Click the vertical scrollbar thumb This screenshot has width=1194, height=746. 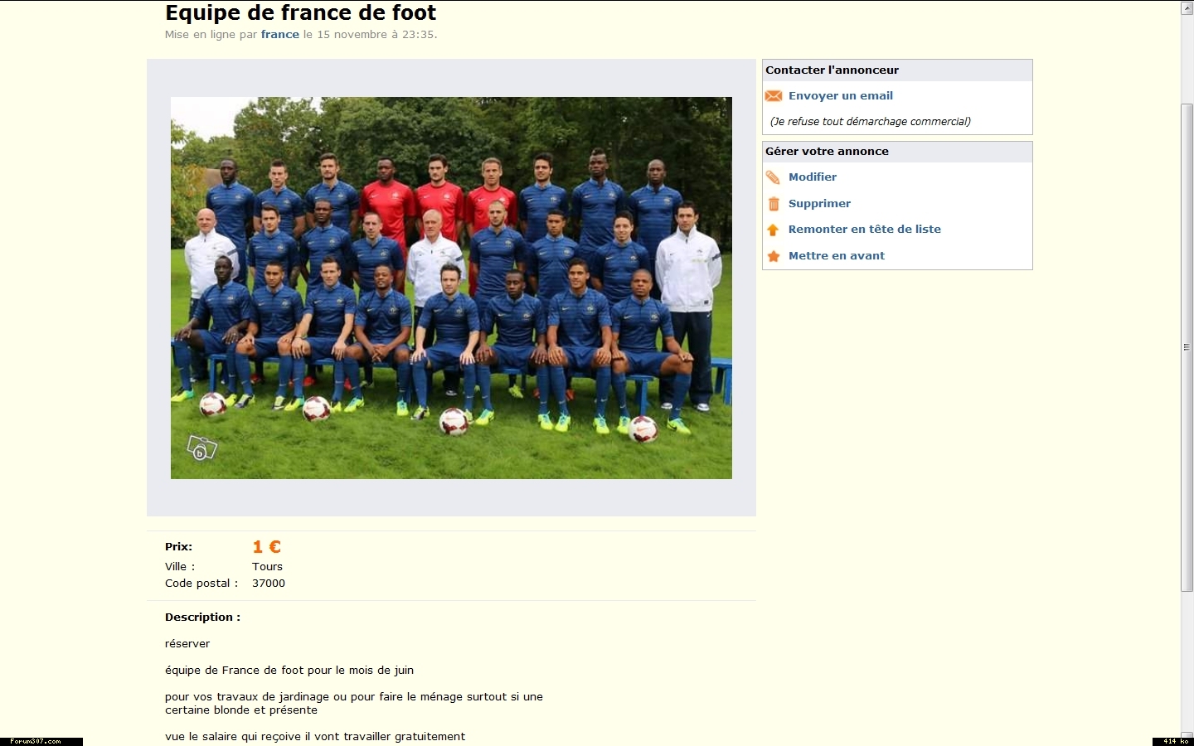tap(1187, 347)
